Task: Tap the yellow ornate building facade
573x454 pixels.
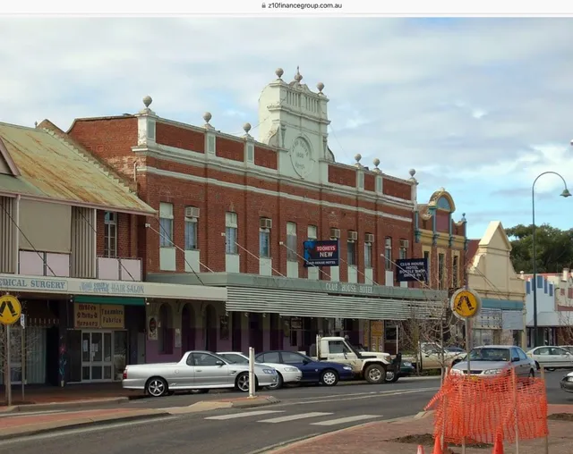Action: [x=440, y=238]
